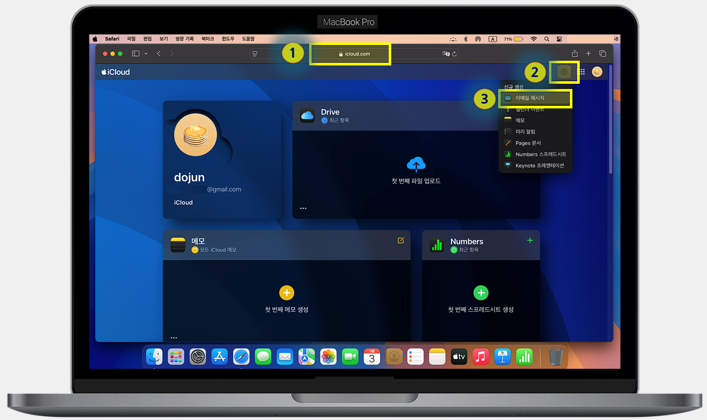Select 이메일 메시지 from the new item menu
This screenshot has height=420, width=707.
[535, 98]
